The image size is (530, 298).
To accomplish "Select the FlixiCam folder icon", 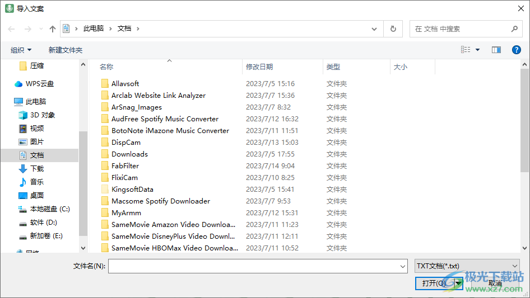I will point(105,178).
